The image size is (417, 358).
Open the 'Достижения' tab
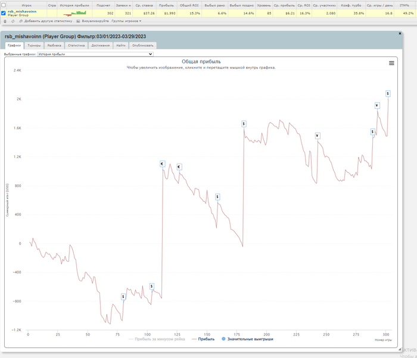[101, 46]
